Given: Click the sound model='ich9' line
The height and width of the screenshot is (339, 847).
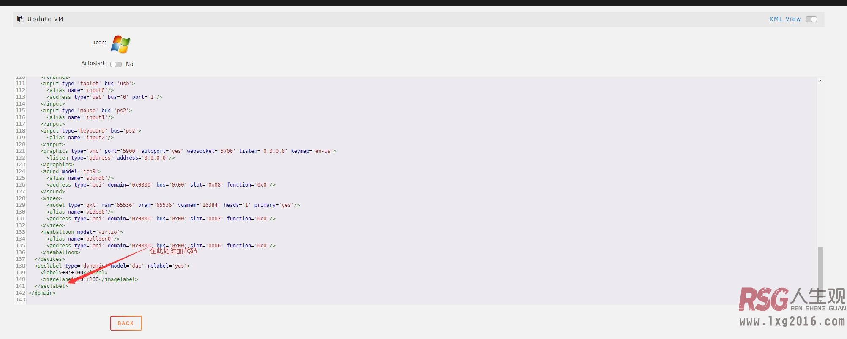Looking at the screenshot, I should click(71, 171).
